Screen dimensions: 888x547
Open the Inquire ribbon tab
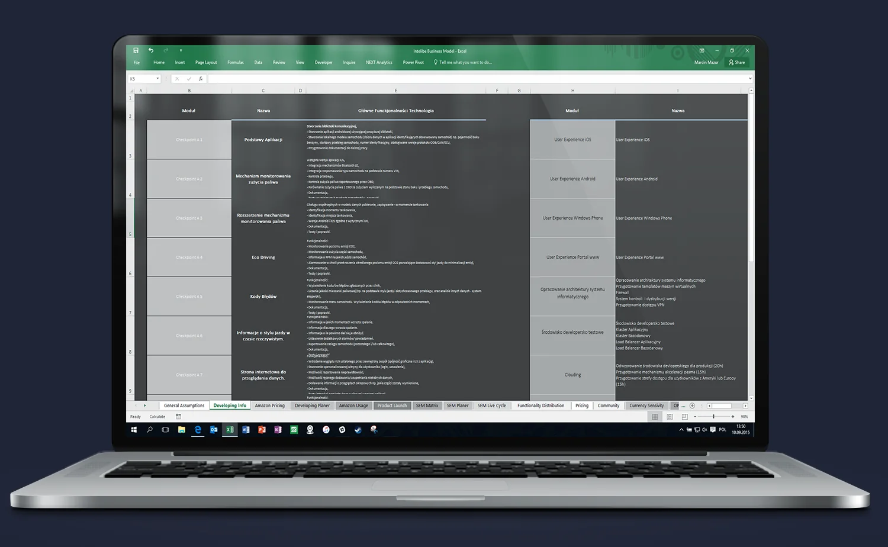[x=349, y=62]
